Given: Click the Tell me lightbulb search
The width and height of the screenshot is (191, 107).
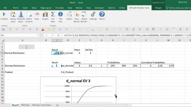Looking at the screenshot, I should click(x=167, y=8).
